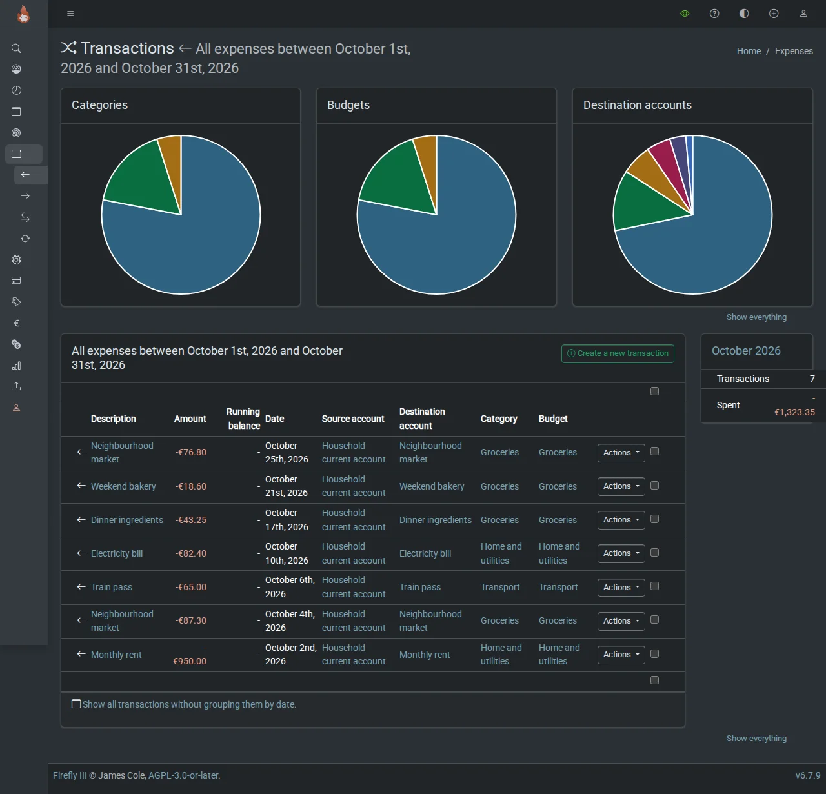Open the bullseye target sidebar icon
Image resolution: width=826 pixels, height=794 pixels.
(16, 133)
